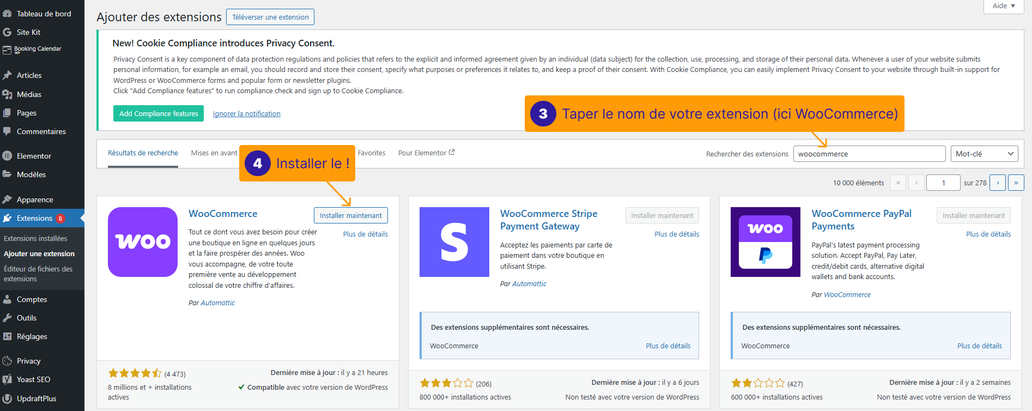Click the Apparence brush icon
Image resolution: width=1032 pixels, height=411 pixels.
[x=7, y=200]
